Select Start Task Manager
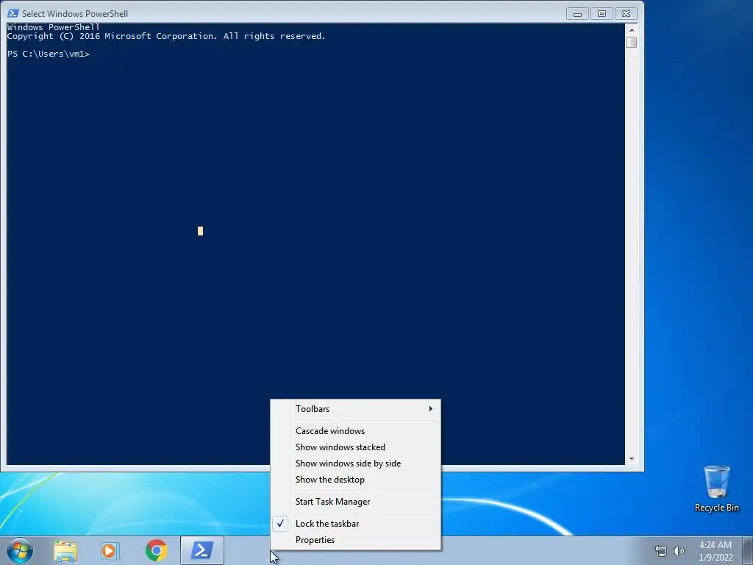 coord(355,502)
